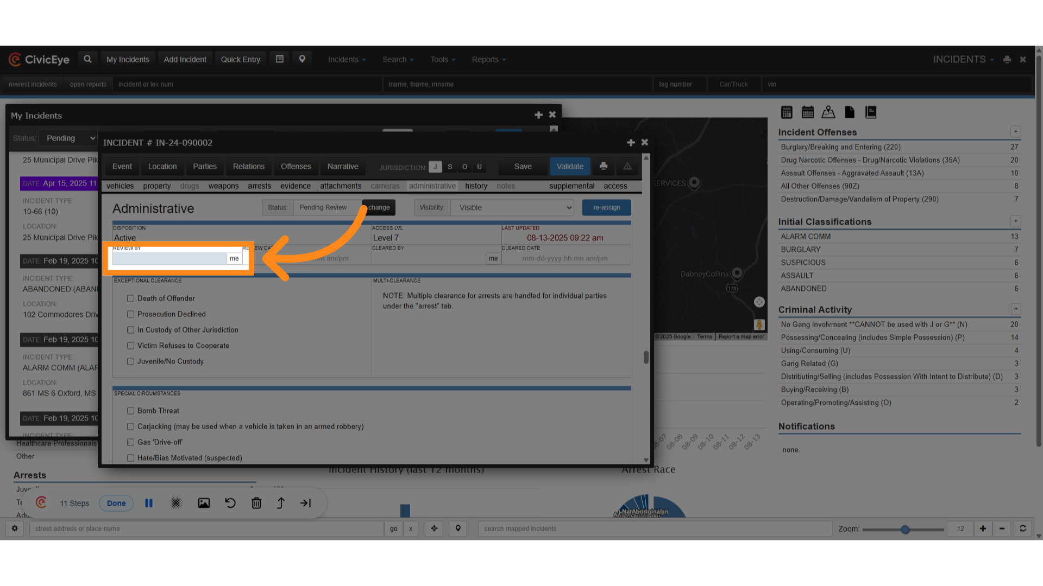Switch to the Event tab
Viewport: 1043px width, 586px height.
click(x=122, y=167)
